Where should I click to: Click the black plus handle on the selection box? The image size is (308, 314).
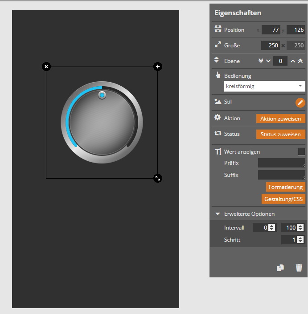click(x=157, y=67)
